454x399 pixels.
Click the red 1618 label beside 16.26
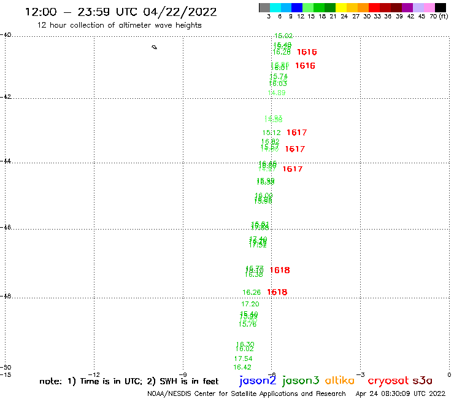tap(277, 292)
